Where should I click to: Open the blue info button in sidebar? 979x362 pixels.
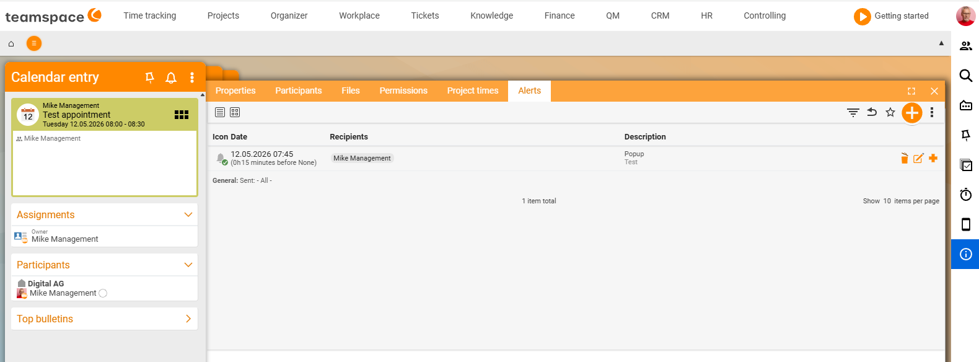coord(965,254)
